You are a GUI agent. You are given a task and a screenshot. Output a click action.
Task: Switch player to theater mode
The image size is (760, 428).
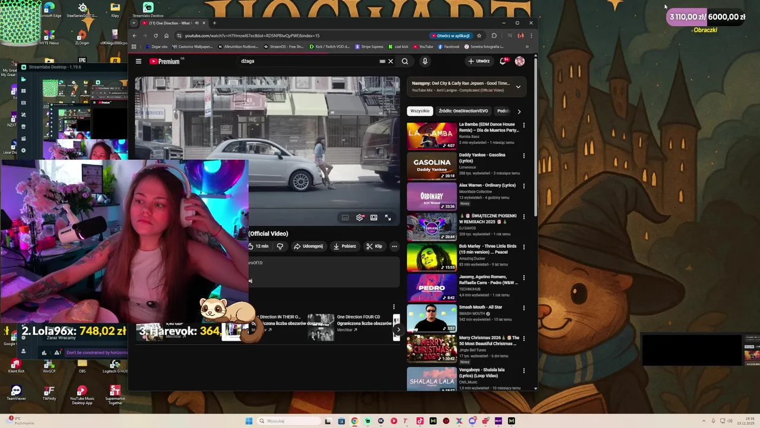373,218
